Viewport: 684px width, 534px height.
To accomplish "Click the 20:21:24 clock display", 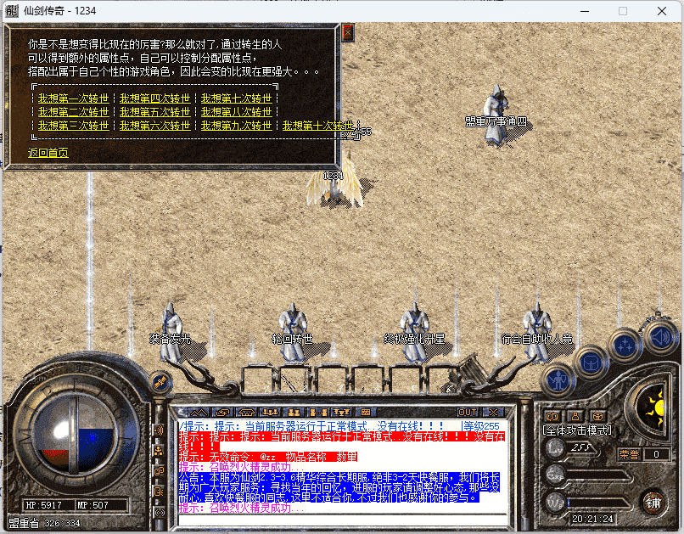I will (592, 520).
